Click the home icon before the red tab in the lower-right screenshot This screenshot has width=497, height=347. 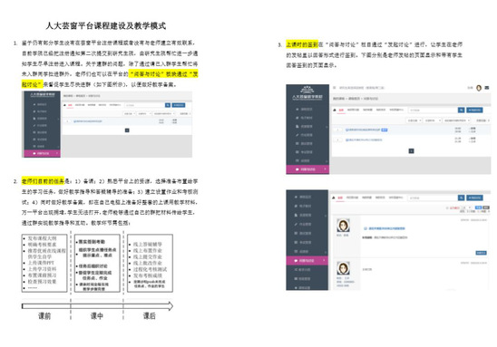coord(334,198)
